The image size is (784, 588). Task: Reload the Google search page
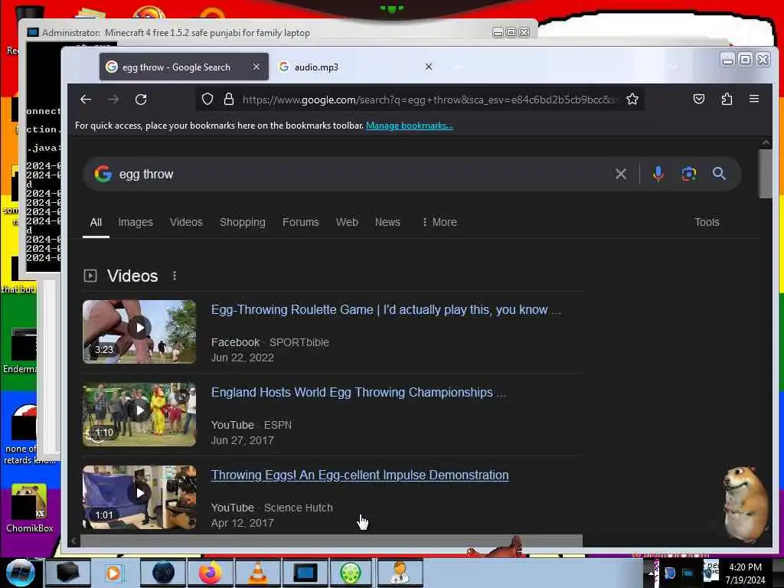[141, 99]
